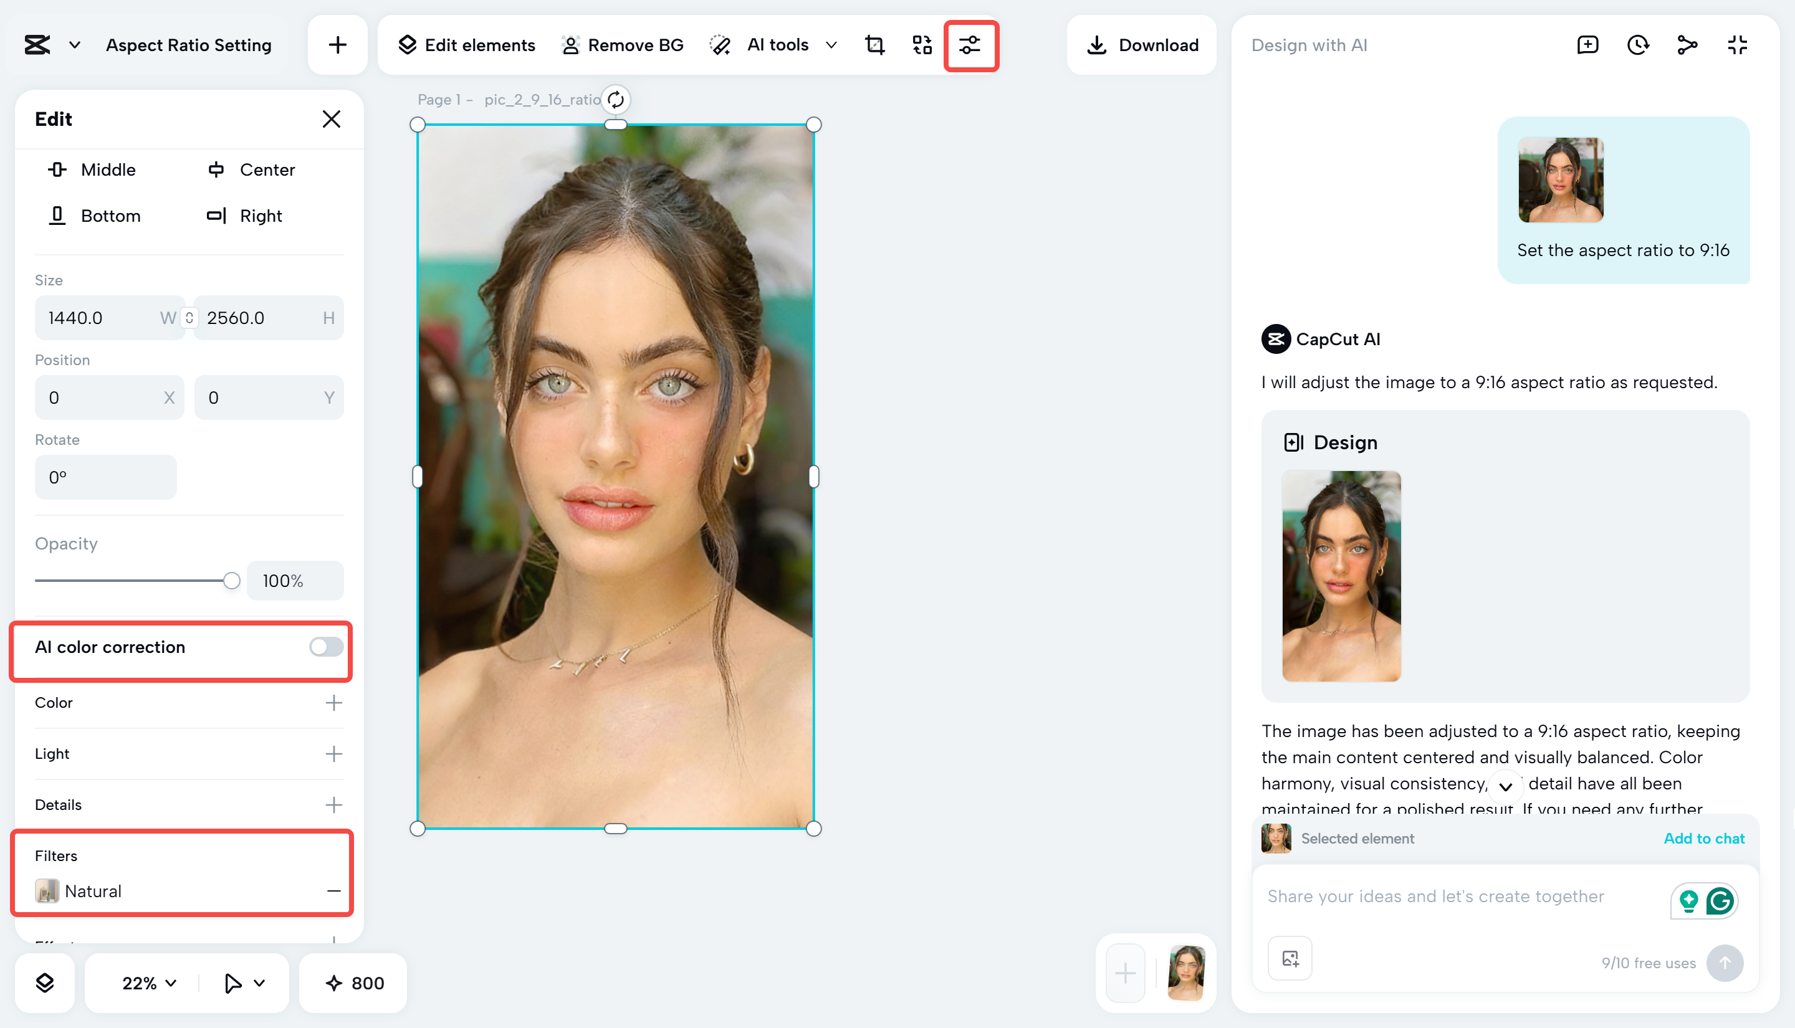Image resolution: width=1795 pixels, height=1028 pixels.
Task: Toggle the aspect ratio lock between W and H
Action: [x=189, y=318]
